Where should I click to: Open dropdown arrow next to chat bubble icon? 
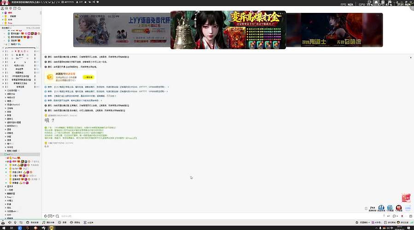(397, 216)
